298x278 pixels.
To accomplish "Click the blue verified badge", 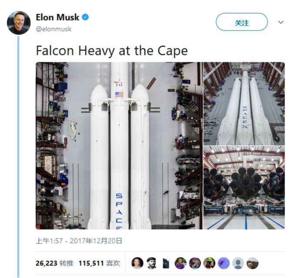I will 85,17.
